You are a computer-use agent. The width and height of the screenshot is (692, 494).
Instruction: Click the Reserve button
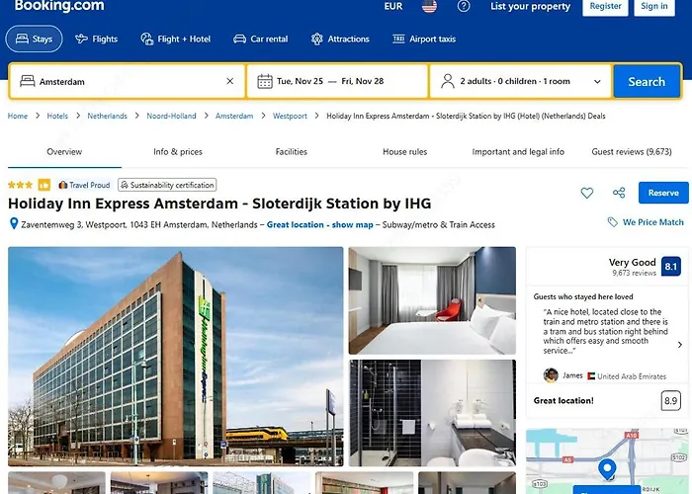(x=663, y=193)
